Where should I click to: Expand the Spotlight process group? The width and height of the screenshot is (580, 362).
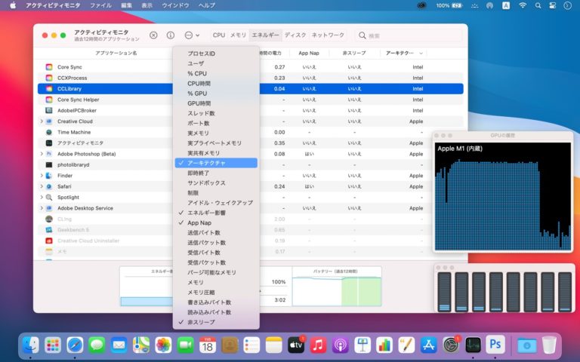click(42, 198)
